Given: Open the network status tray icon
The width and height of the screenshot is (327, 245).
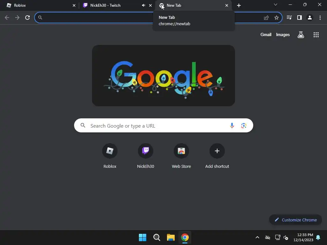Looking at the screenshot, I should pyautogui.click(x=278, y=237).
